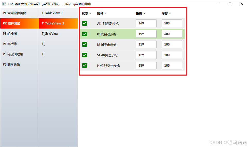Click the 售价 column sort arrow
The height and width of the screenshot is (147, 248).
pyautogui.click(x=144, y=13)
